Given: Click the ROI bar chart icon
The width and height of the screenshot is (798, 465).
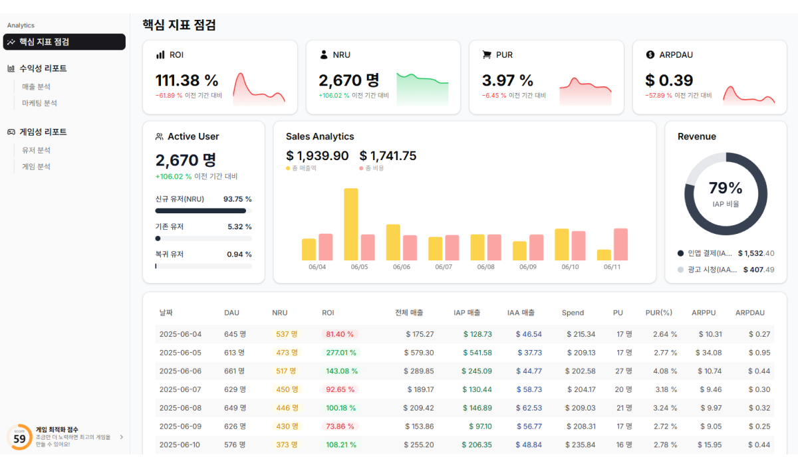Looking at the screenshot, I should [x=160, y=54].
